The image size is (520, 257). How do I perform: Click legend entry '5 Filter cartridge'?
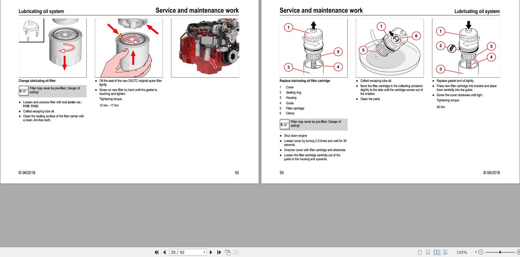pos(292,109)
